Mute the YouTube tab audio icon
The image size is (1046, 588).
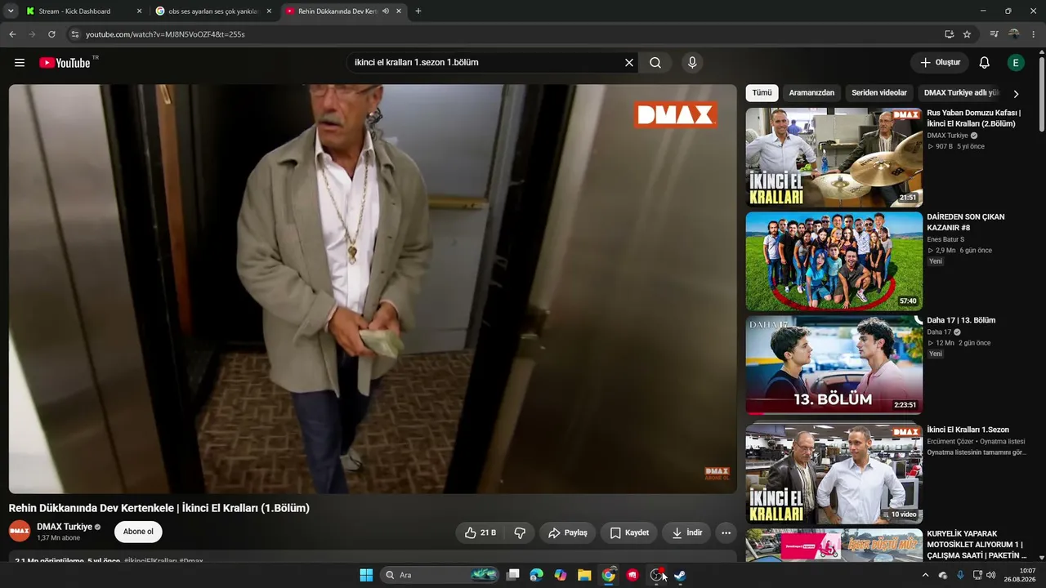(x=386, y=11)
